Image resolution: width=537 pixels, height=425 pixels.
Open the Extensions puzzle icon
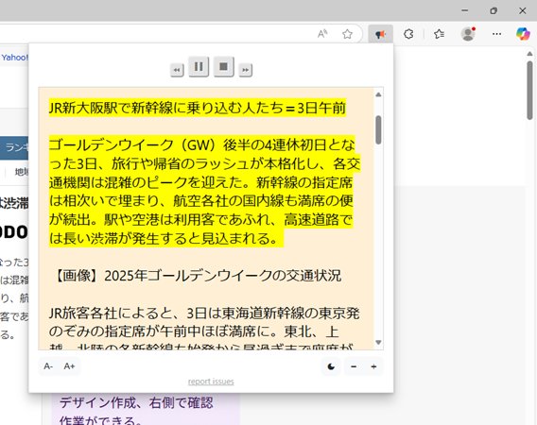click(408, 34)
